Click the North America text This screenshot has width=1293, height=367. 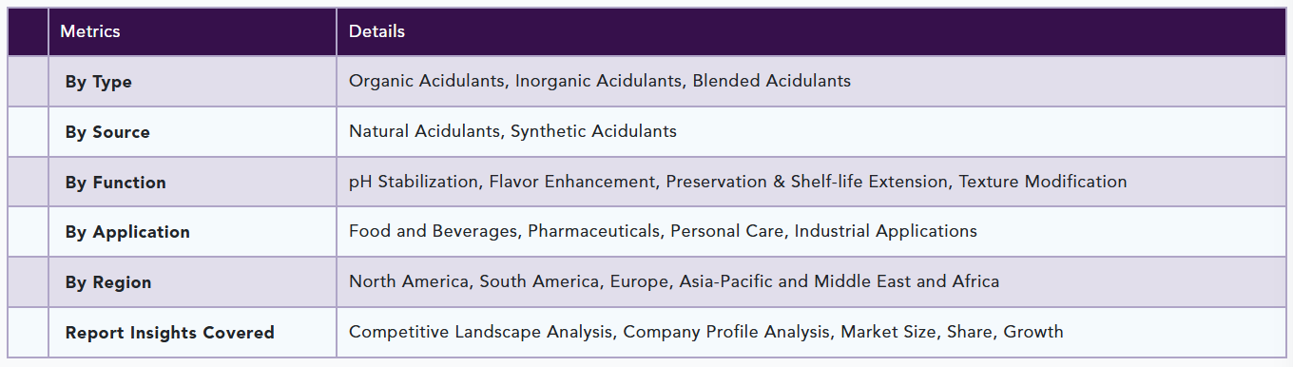pyautogui.click(x=409, y=281)
